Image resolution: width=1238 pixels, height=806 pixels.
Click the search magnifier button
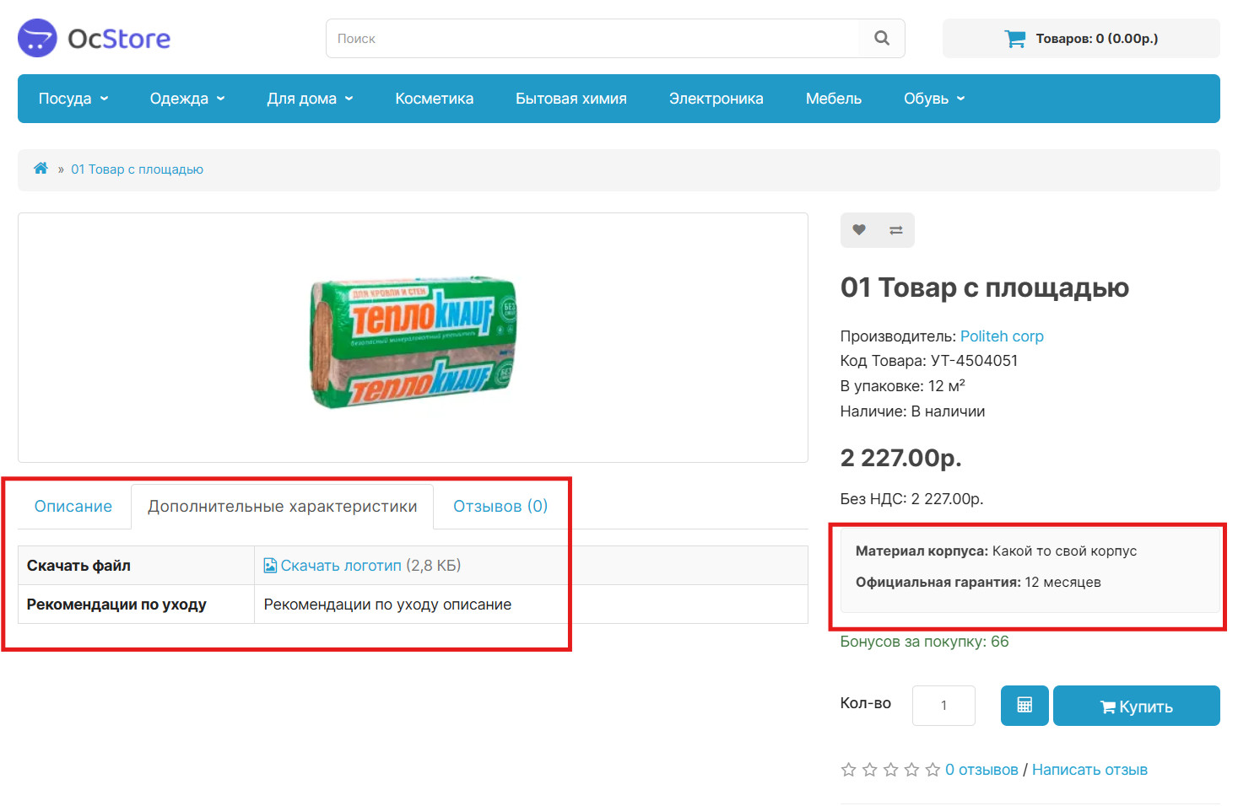pos(882,38)
